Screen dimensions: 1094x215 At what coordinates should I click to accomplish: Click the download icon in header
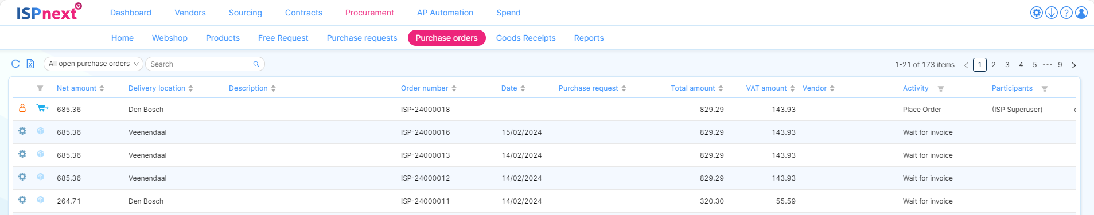click(x=1052, y=13)
